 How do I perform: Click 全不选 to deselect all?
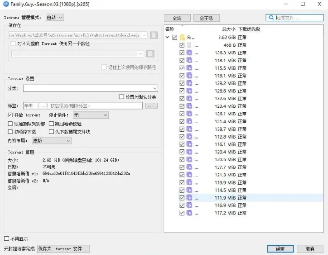[x=207, y=18]
